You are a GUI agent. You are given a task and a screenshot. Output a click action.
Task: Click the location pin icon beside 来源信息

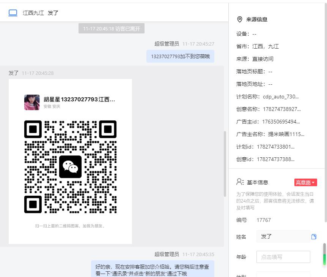click(240, 19)
